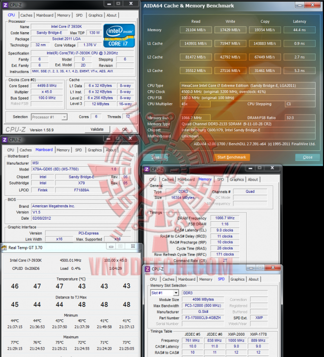324x357 pixels.
Task: Click the Name field Intel Core i7 3930K
Action: (x=66, y=27)
